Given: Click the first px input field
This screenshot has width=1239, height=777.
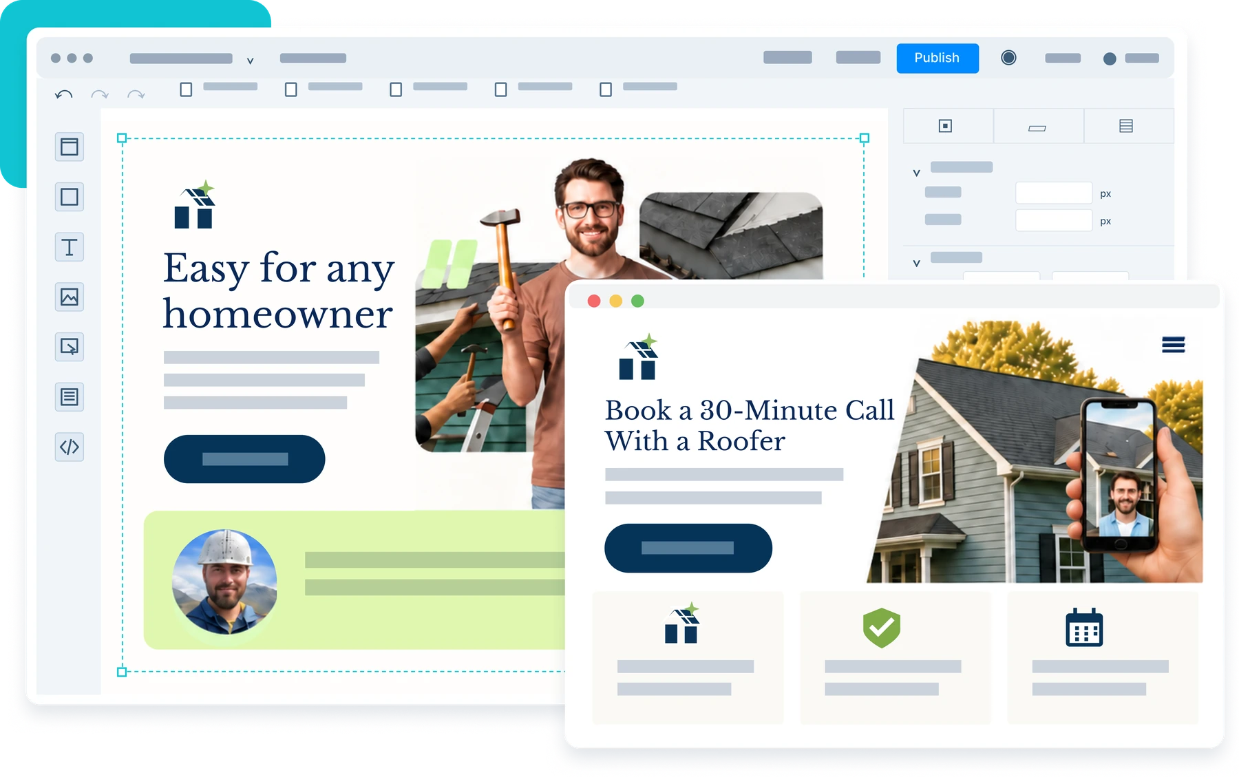Looking at the screenshot, I should click(1054, 193).
